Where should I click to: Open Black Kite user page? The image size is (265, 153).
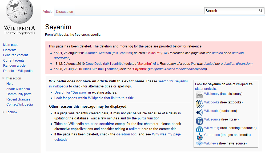tap(90, 69)
